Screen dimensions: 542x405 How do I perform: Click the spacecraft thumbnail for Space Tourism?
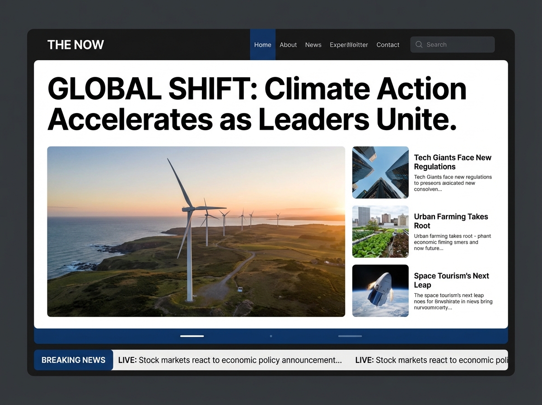[x=380, y=291]
